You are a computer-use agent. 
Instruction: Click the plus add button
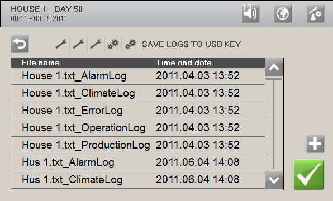[315, 143]
